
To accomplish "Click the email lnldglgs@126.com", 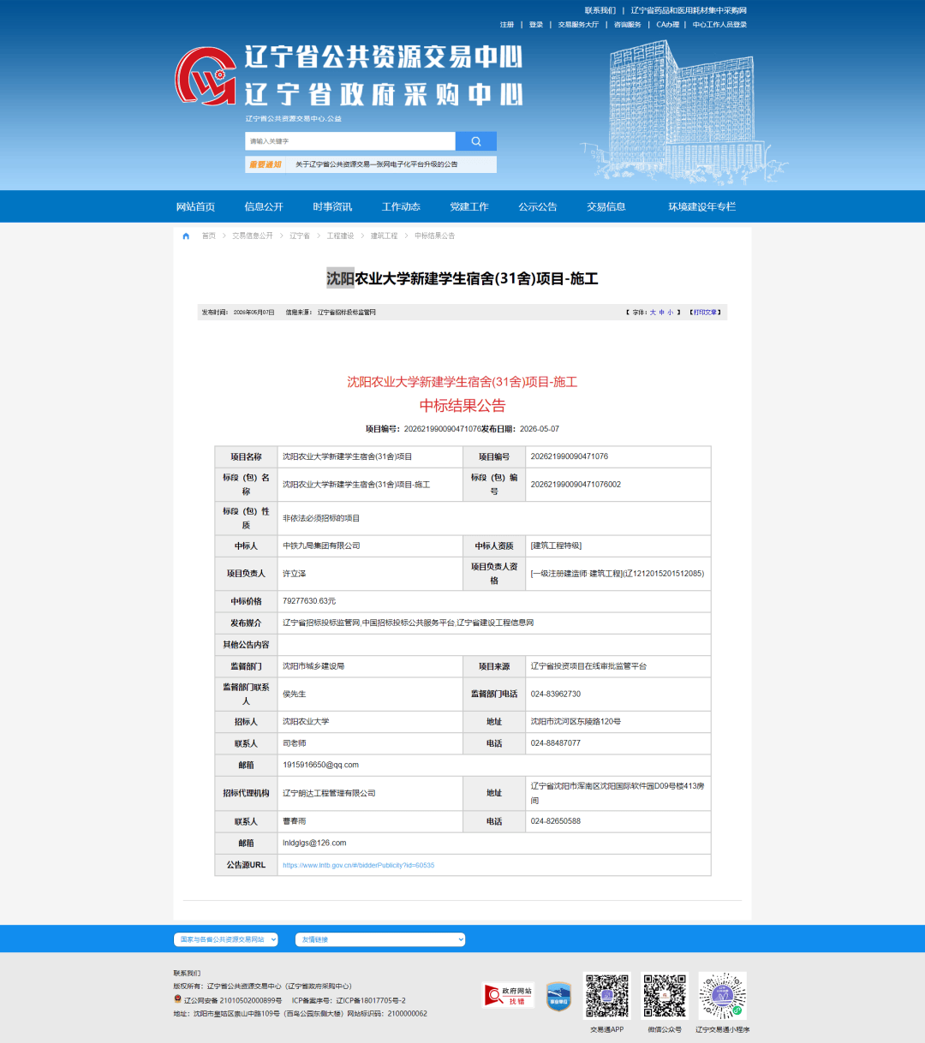I will (314, 843).
